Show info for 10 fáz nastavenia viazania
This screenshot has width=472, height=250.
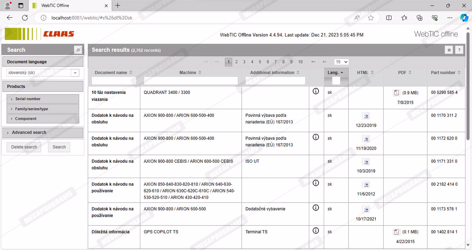(315, 91)
